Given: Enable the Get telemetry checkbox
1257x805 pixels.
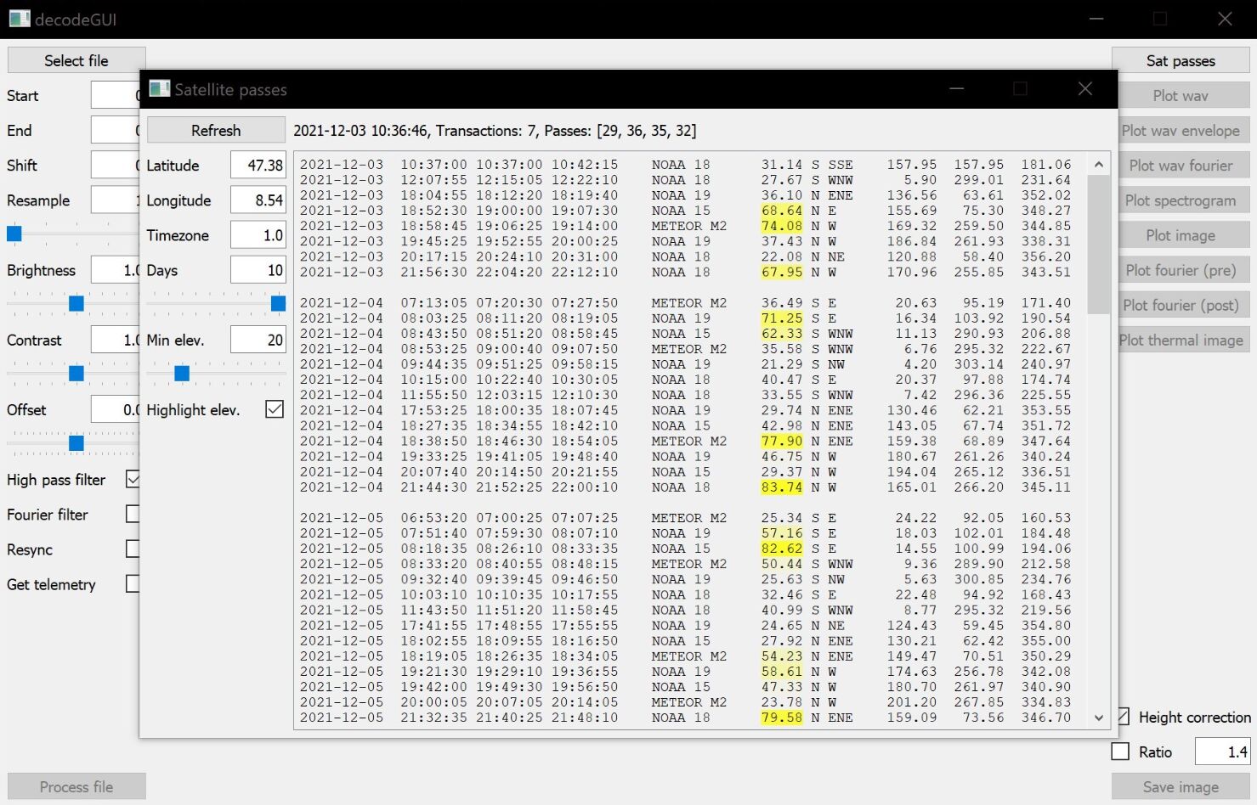Looking at the screenshot, I should tap(133, 583).
